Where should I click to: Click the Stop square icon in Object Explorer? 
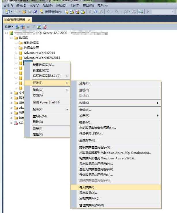click(28, 27)
